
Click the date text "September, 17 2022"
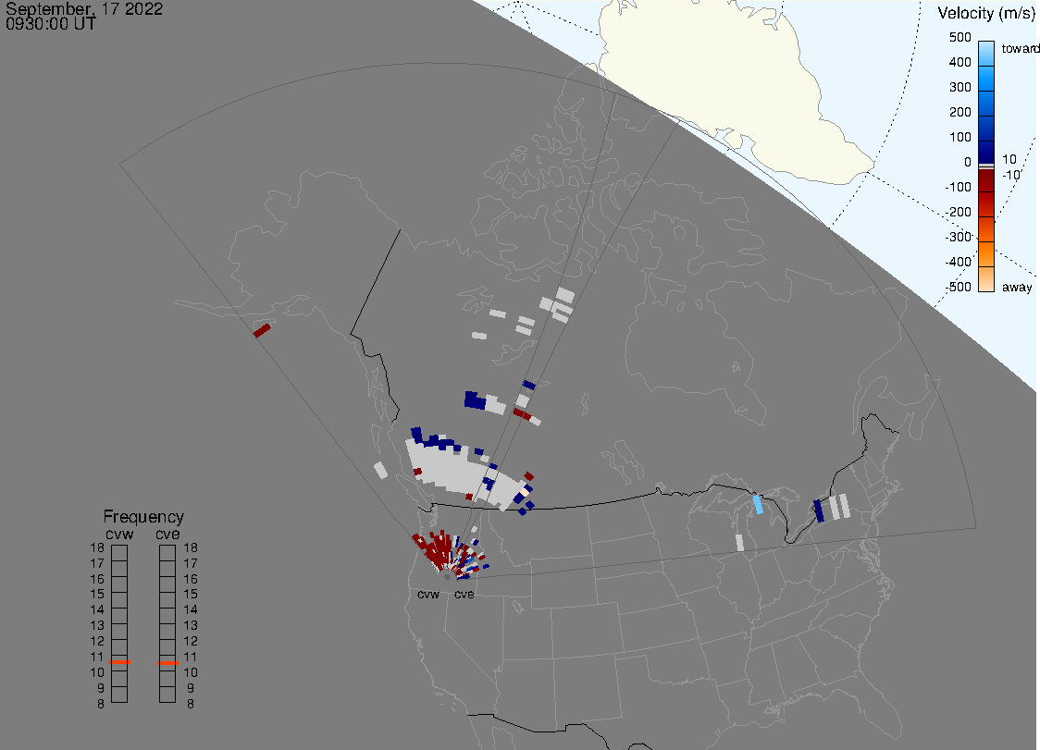[x=84, y=8]
